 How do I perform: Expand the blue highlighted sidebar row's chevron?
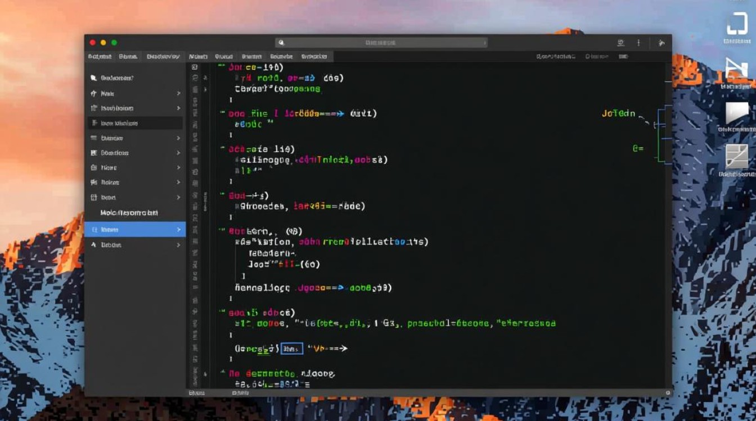(179, 230)
